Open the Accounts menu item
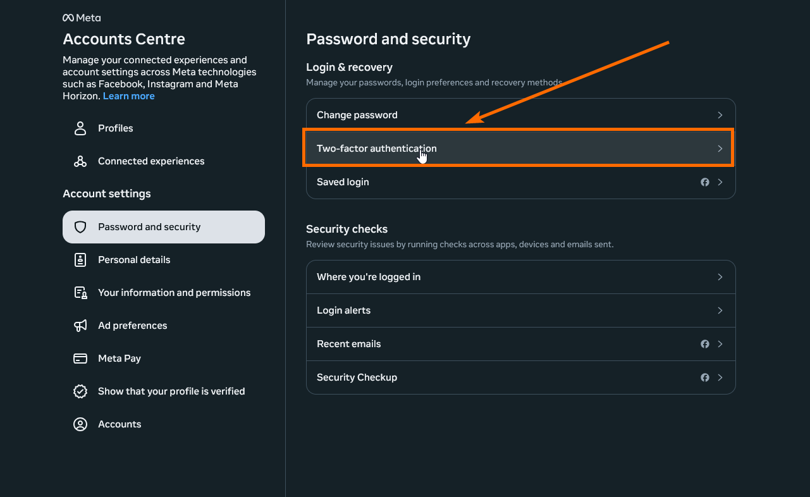The image size is (810, 497). [120, 424]
